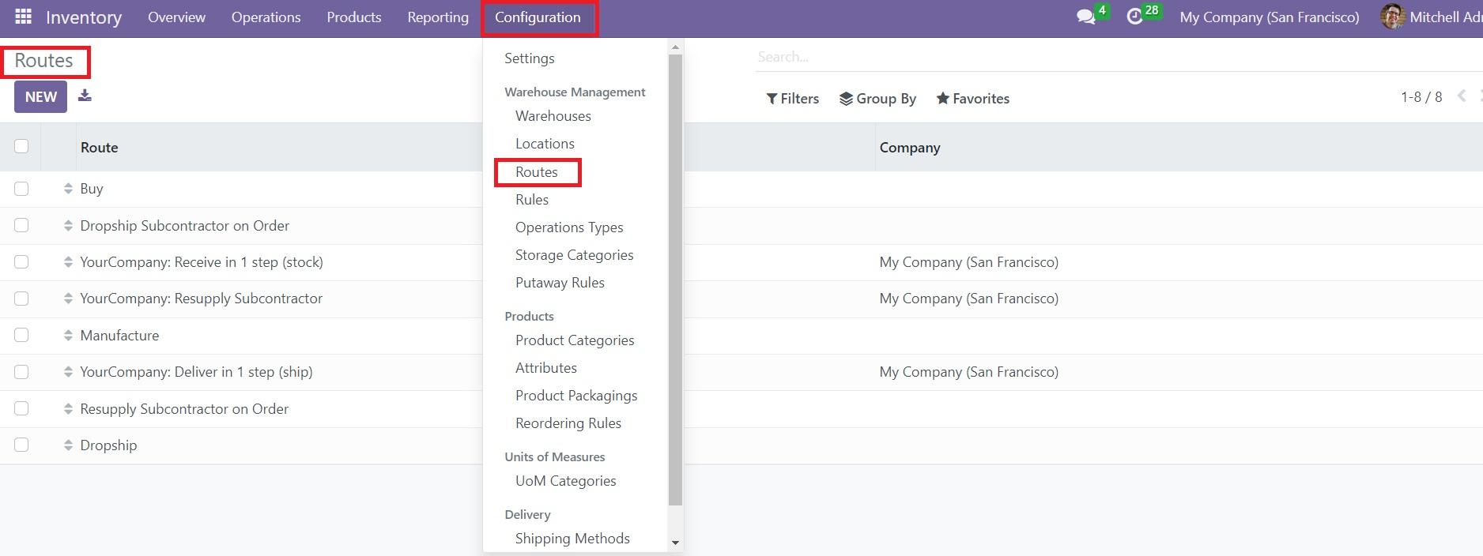Click drag handle for Resupply Subcontractor on Order

coord(68,409)
